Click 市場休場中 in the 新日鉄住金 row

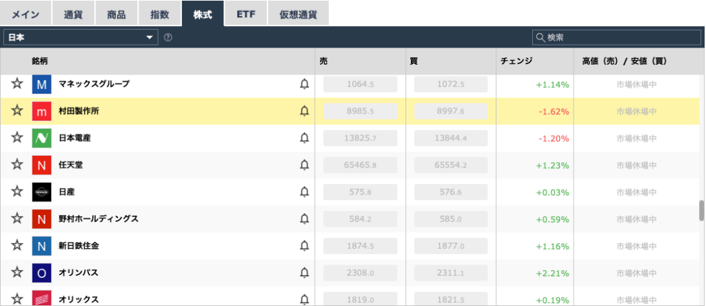(x=636, y=246)
